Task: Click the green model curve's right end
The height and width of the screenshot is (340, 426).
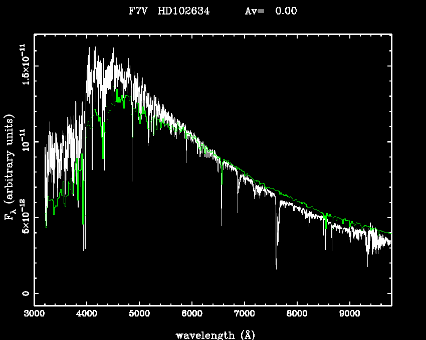Action: 389,232
